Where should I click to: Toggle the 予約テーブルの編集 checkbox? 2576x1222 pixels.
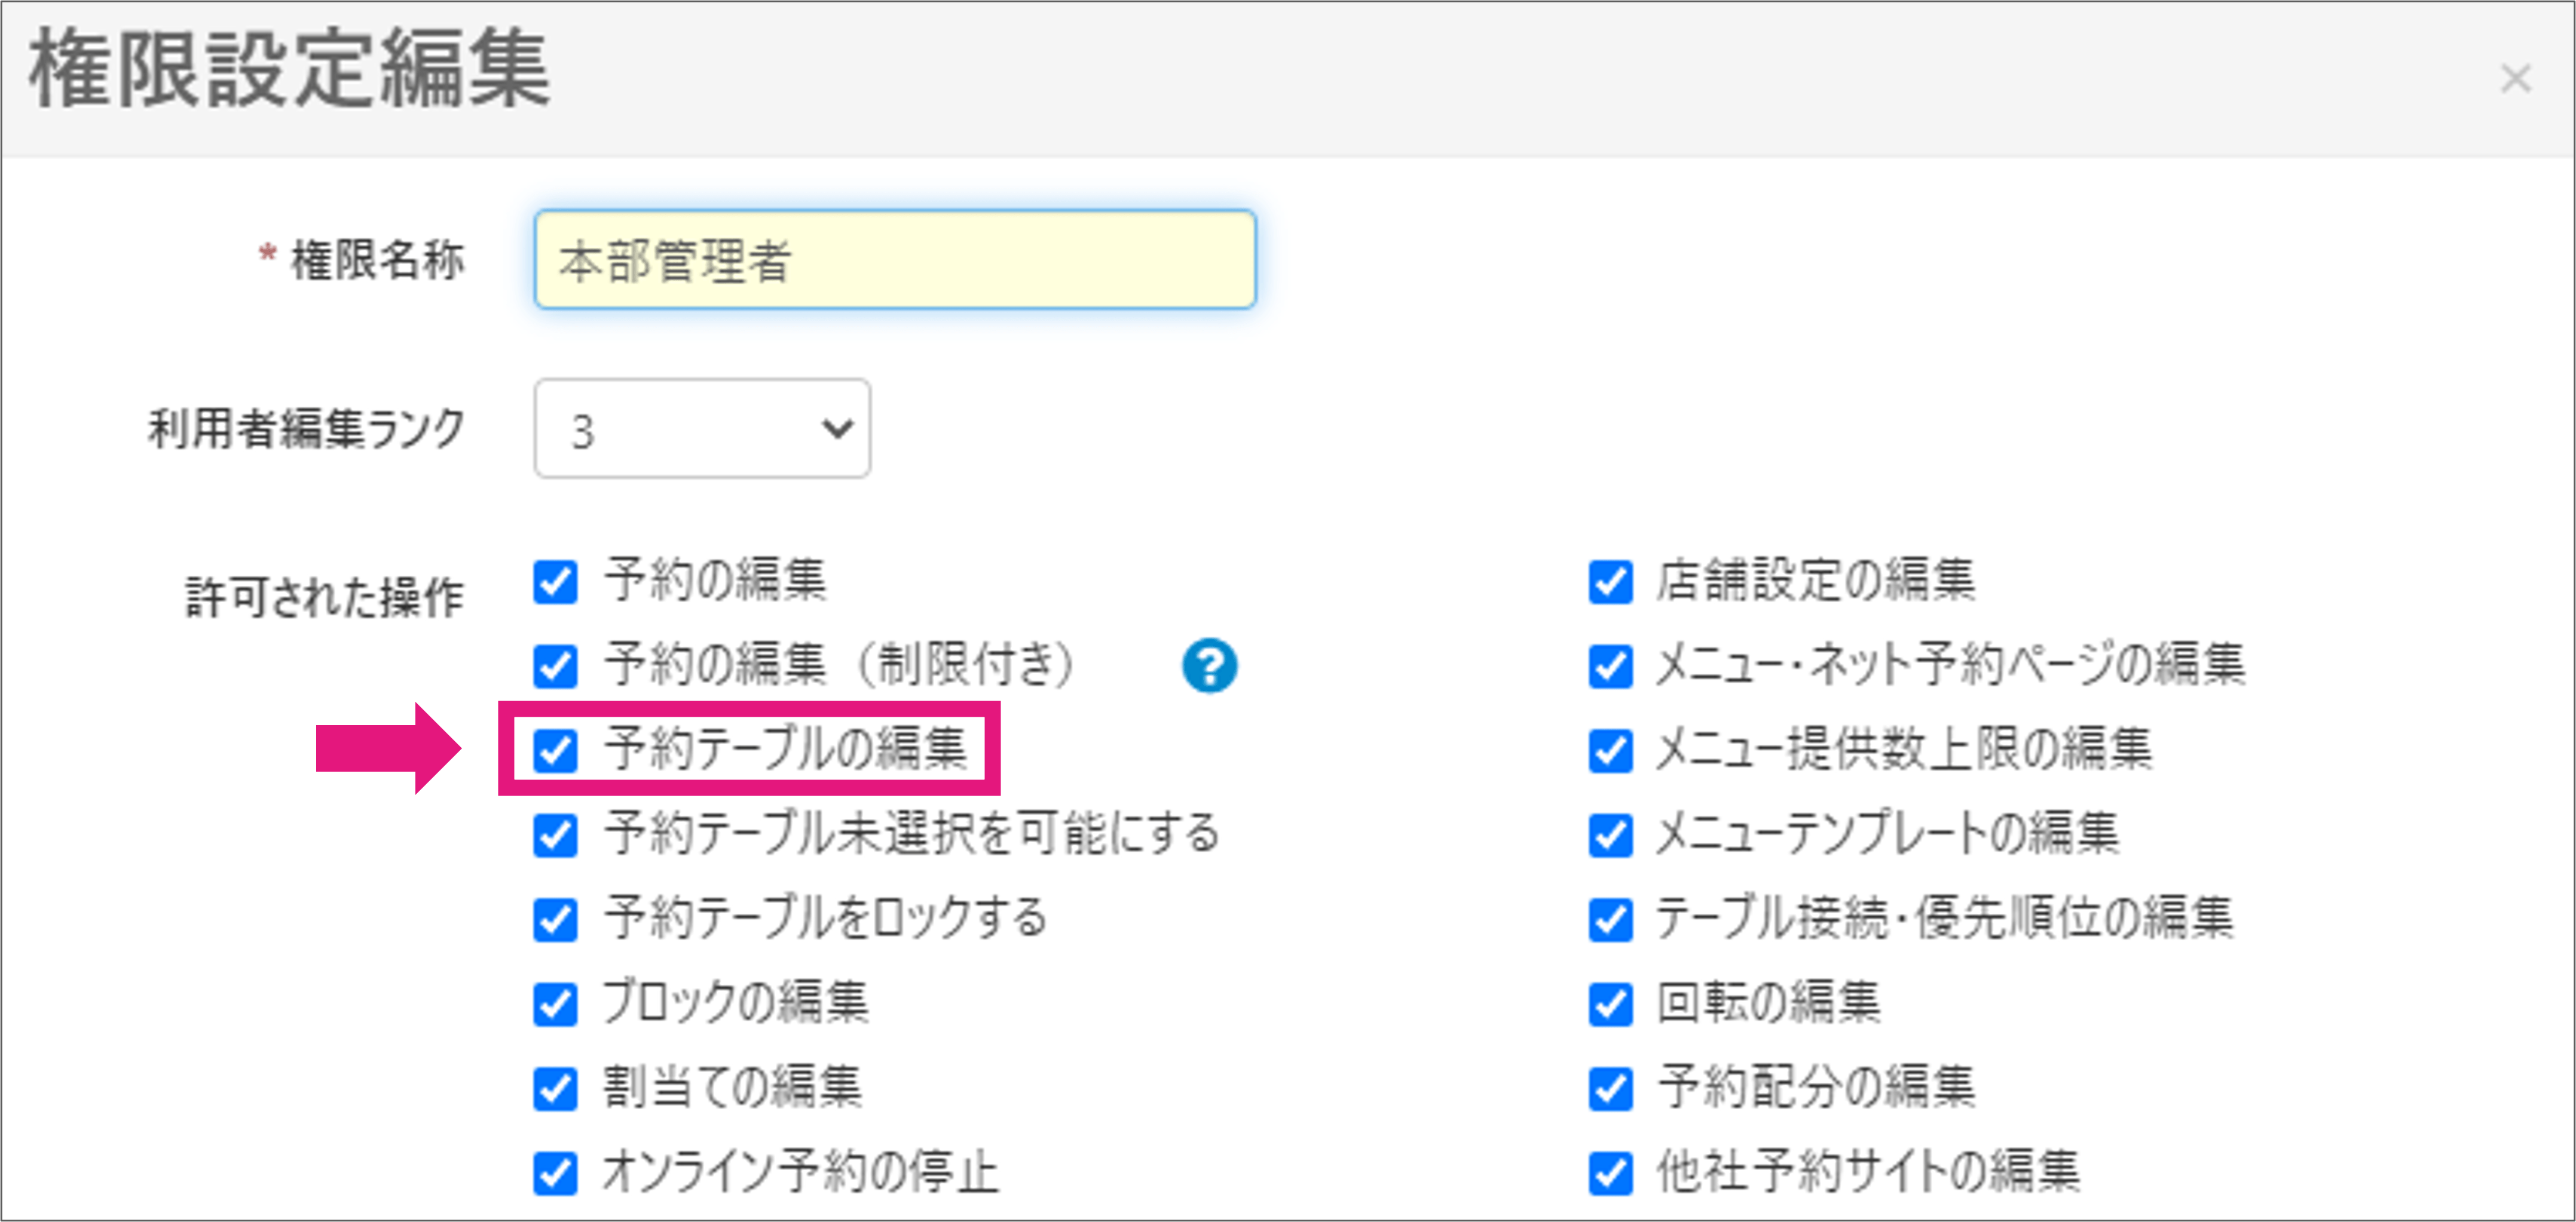click(x=555, y=750)
